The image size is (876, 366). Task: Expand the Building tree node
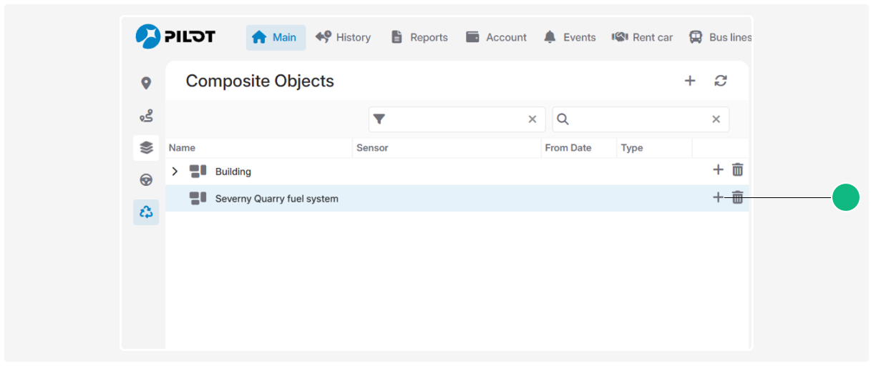pos(175,172)
